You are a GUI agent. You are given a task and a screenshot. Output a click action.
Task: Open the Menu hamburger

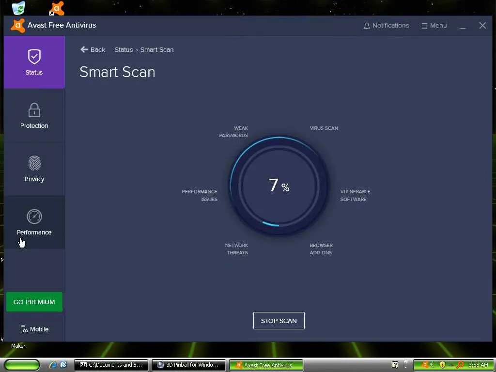(x=434, y=26)
